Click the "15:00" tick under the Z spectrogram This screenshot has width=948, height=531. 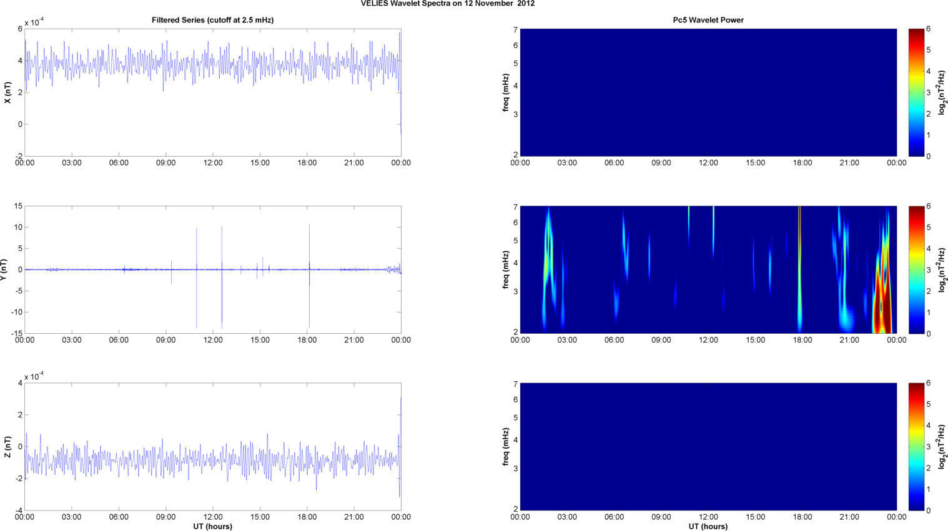(x=755, y=517)
